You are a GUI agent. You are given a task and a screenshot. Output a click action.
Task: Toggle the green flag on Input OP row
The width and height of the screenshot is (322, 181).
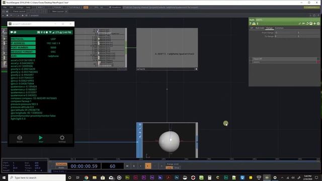318,59
